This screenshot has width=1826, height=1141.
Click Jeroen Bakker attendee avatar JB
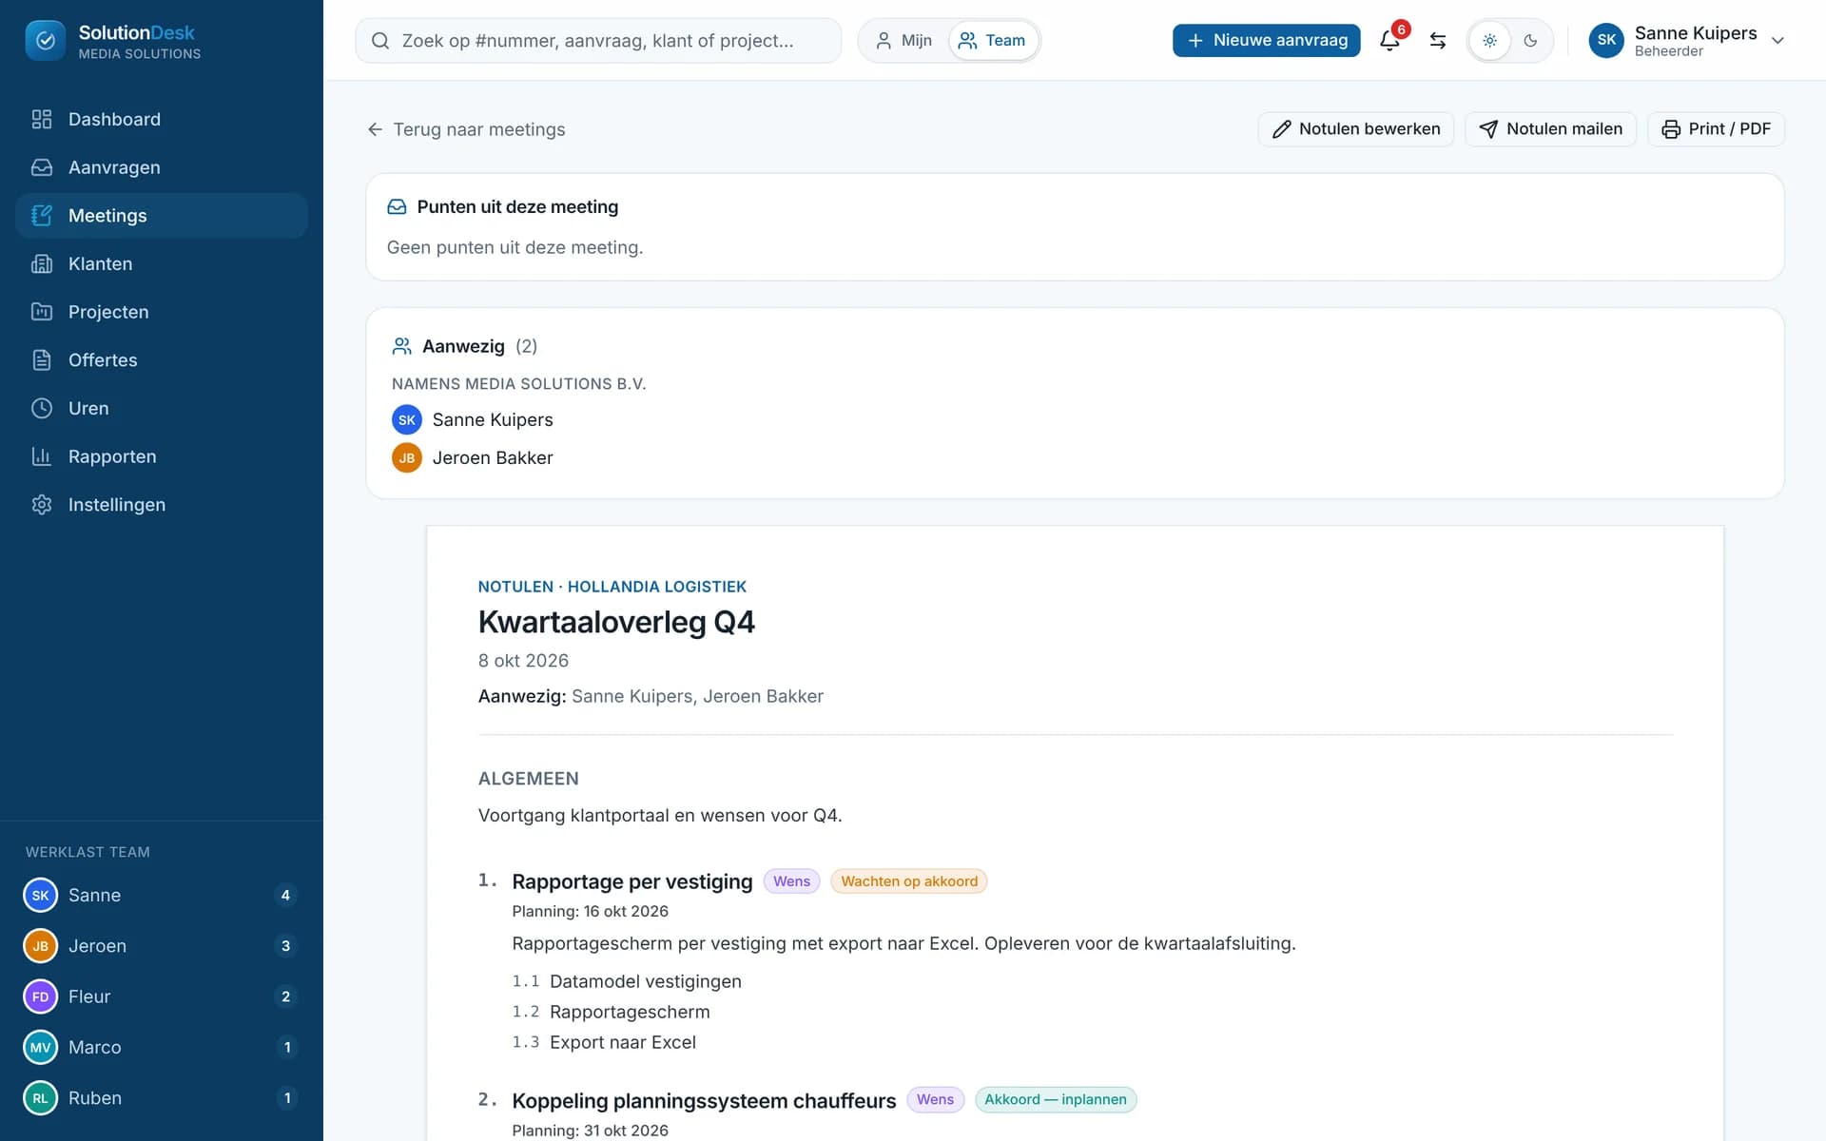pos(407,457)
